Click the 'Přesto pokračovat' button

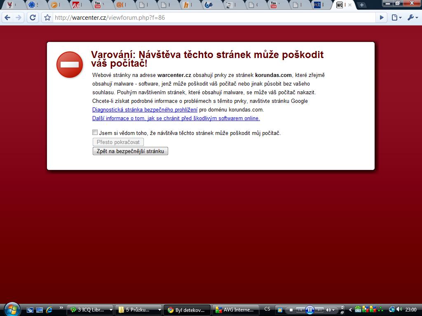(118, 142)
